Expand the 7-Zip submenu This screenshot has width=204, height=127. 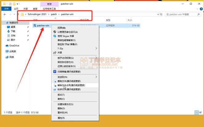click(75, 48)
